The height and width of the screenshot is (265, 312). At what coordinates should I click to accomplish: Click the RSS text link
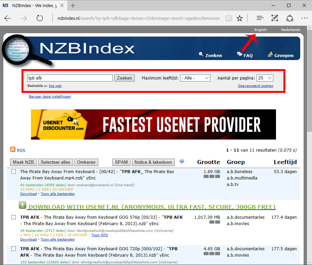tap(21, 151)
